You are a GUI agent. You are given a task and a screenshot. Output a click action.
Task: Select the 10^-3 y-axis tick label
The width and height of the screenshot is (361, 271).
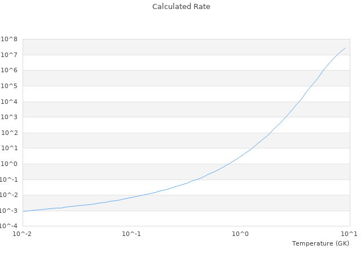(9, 211)
